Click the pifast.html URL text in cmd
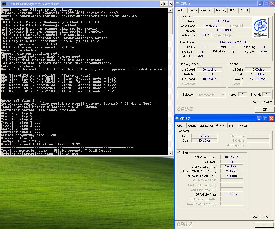The width and height of the screenshot is (275, 229). (70, 16)
